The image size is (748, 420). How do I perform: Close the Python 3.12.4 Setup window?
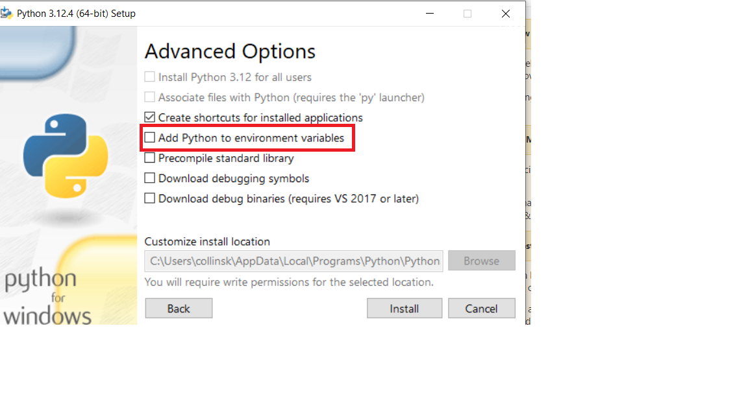(506, 14)
